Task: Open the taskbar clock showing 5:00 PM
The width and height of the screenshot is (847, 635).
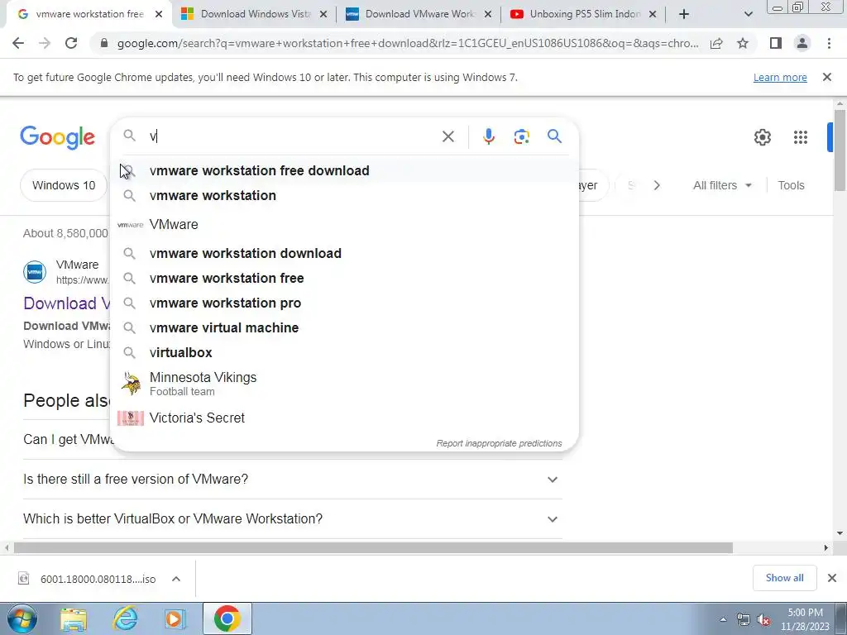Action: (x=805, y=619)
